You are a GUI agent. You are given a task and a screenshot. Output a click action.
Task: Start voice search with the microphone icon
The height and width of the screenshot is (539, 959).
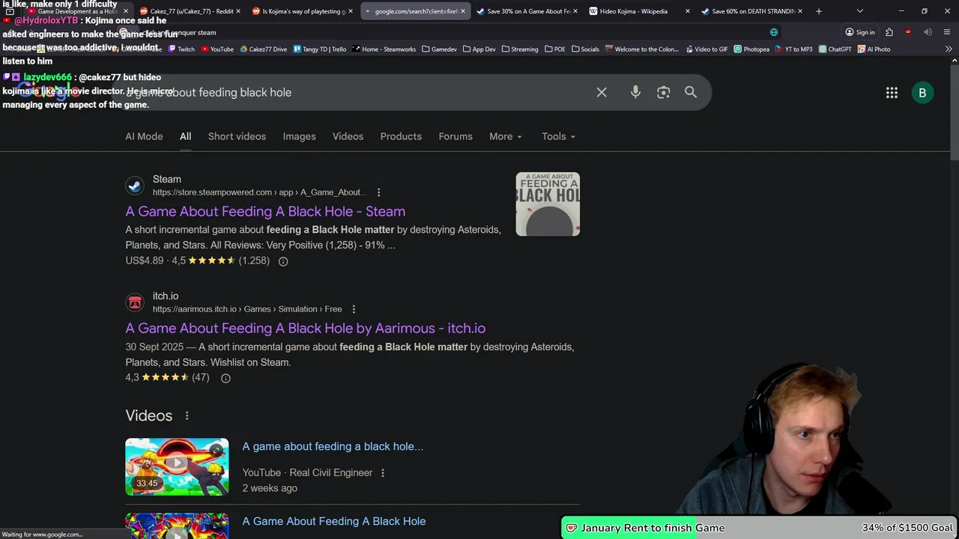coord(635,92)
